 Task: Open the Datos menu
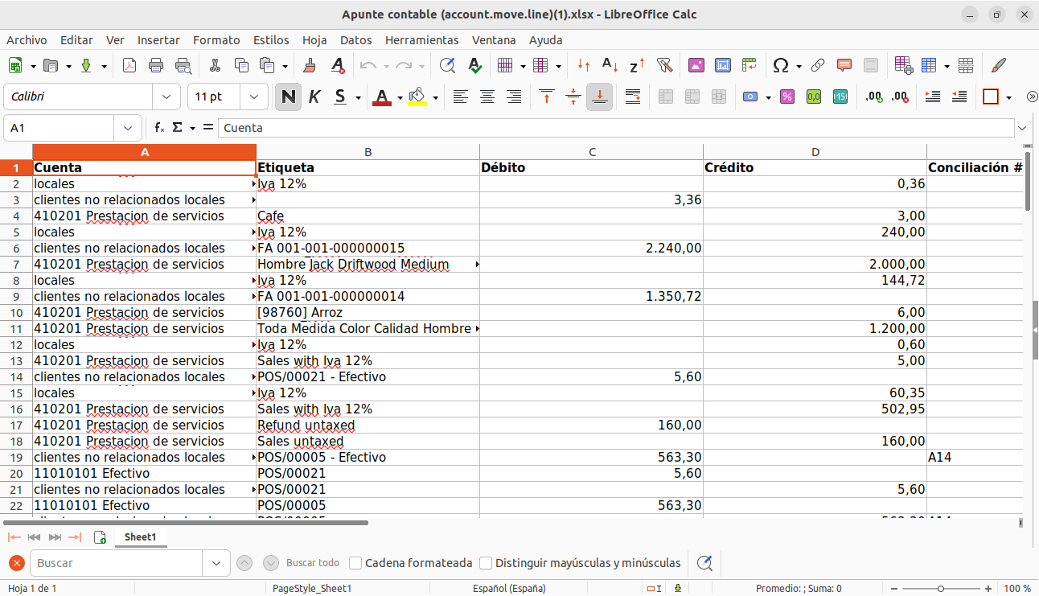click(x=355, y=40)
